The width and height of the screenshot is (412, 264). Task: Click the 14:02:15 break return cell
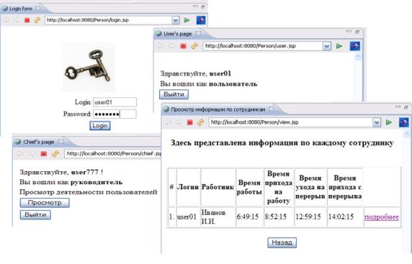(345, 217)
